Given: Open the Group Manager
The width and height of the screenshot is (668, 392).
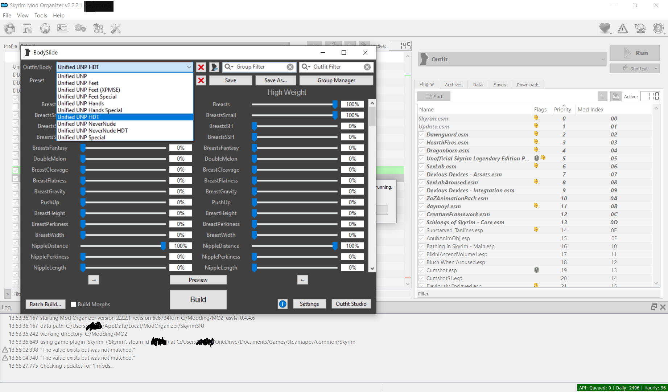Looking at the screenshot, I should [336, 80].
